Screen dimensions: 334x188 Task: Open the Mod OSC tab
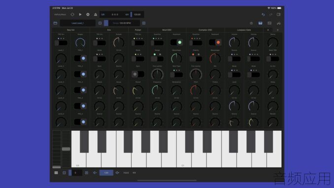pos(167,30)
